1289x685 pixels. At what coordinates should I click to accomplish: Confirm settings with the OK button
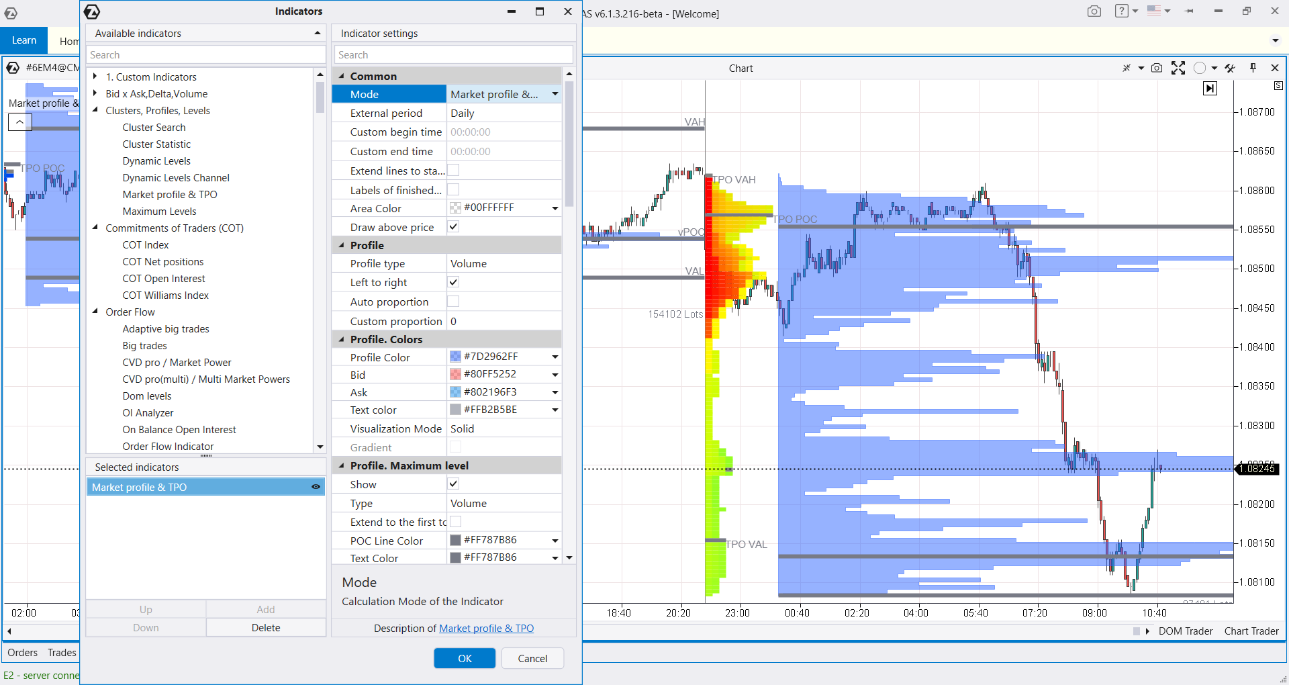[464, 658]
